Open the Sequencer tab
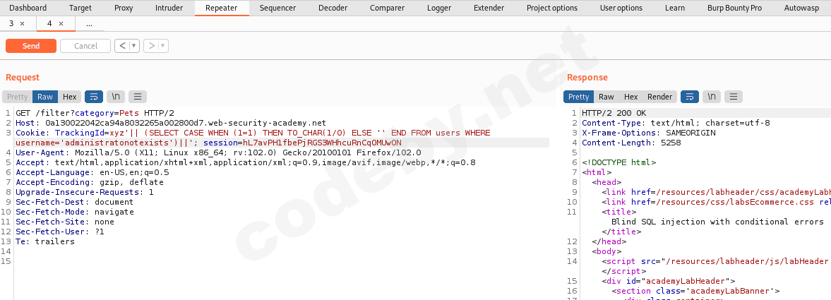 pos(277,8)
